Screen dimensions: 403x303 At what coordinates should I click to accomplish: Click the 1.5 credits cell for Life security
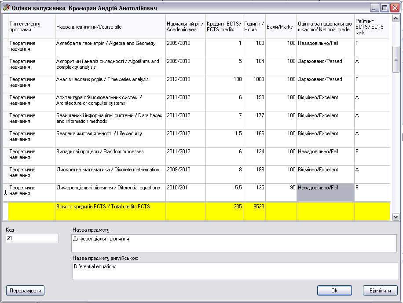click(x=224, y=138)
